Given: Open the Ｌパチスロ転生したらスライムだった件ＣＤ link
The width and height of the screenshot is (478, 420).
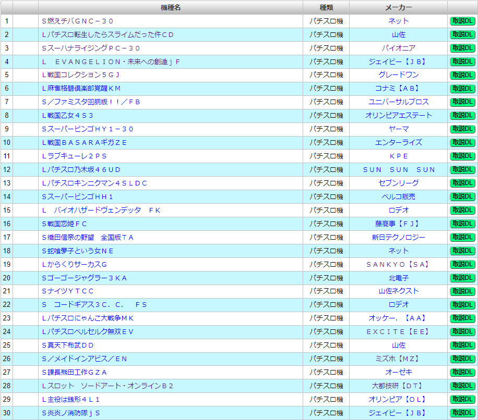Looking at the screenshot, I should click(x=107, y=35).
